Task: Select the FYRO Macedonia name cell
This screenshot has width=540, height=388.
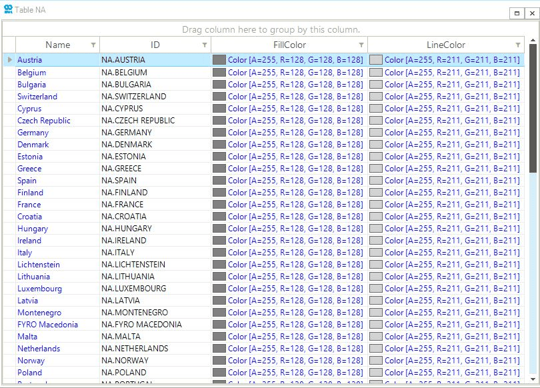Action: coord(47,325)
